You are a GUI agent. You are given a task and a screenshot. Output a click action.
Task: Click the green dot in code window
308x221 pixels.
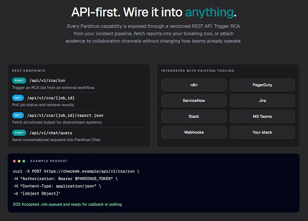coord(24,161)
